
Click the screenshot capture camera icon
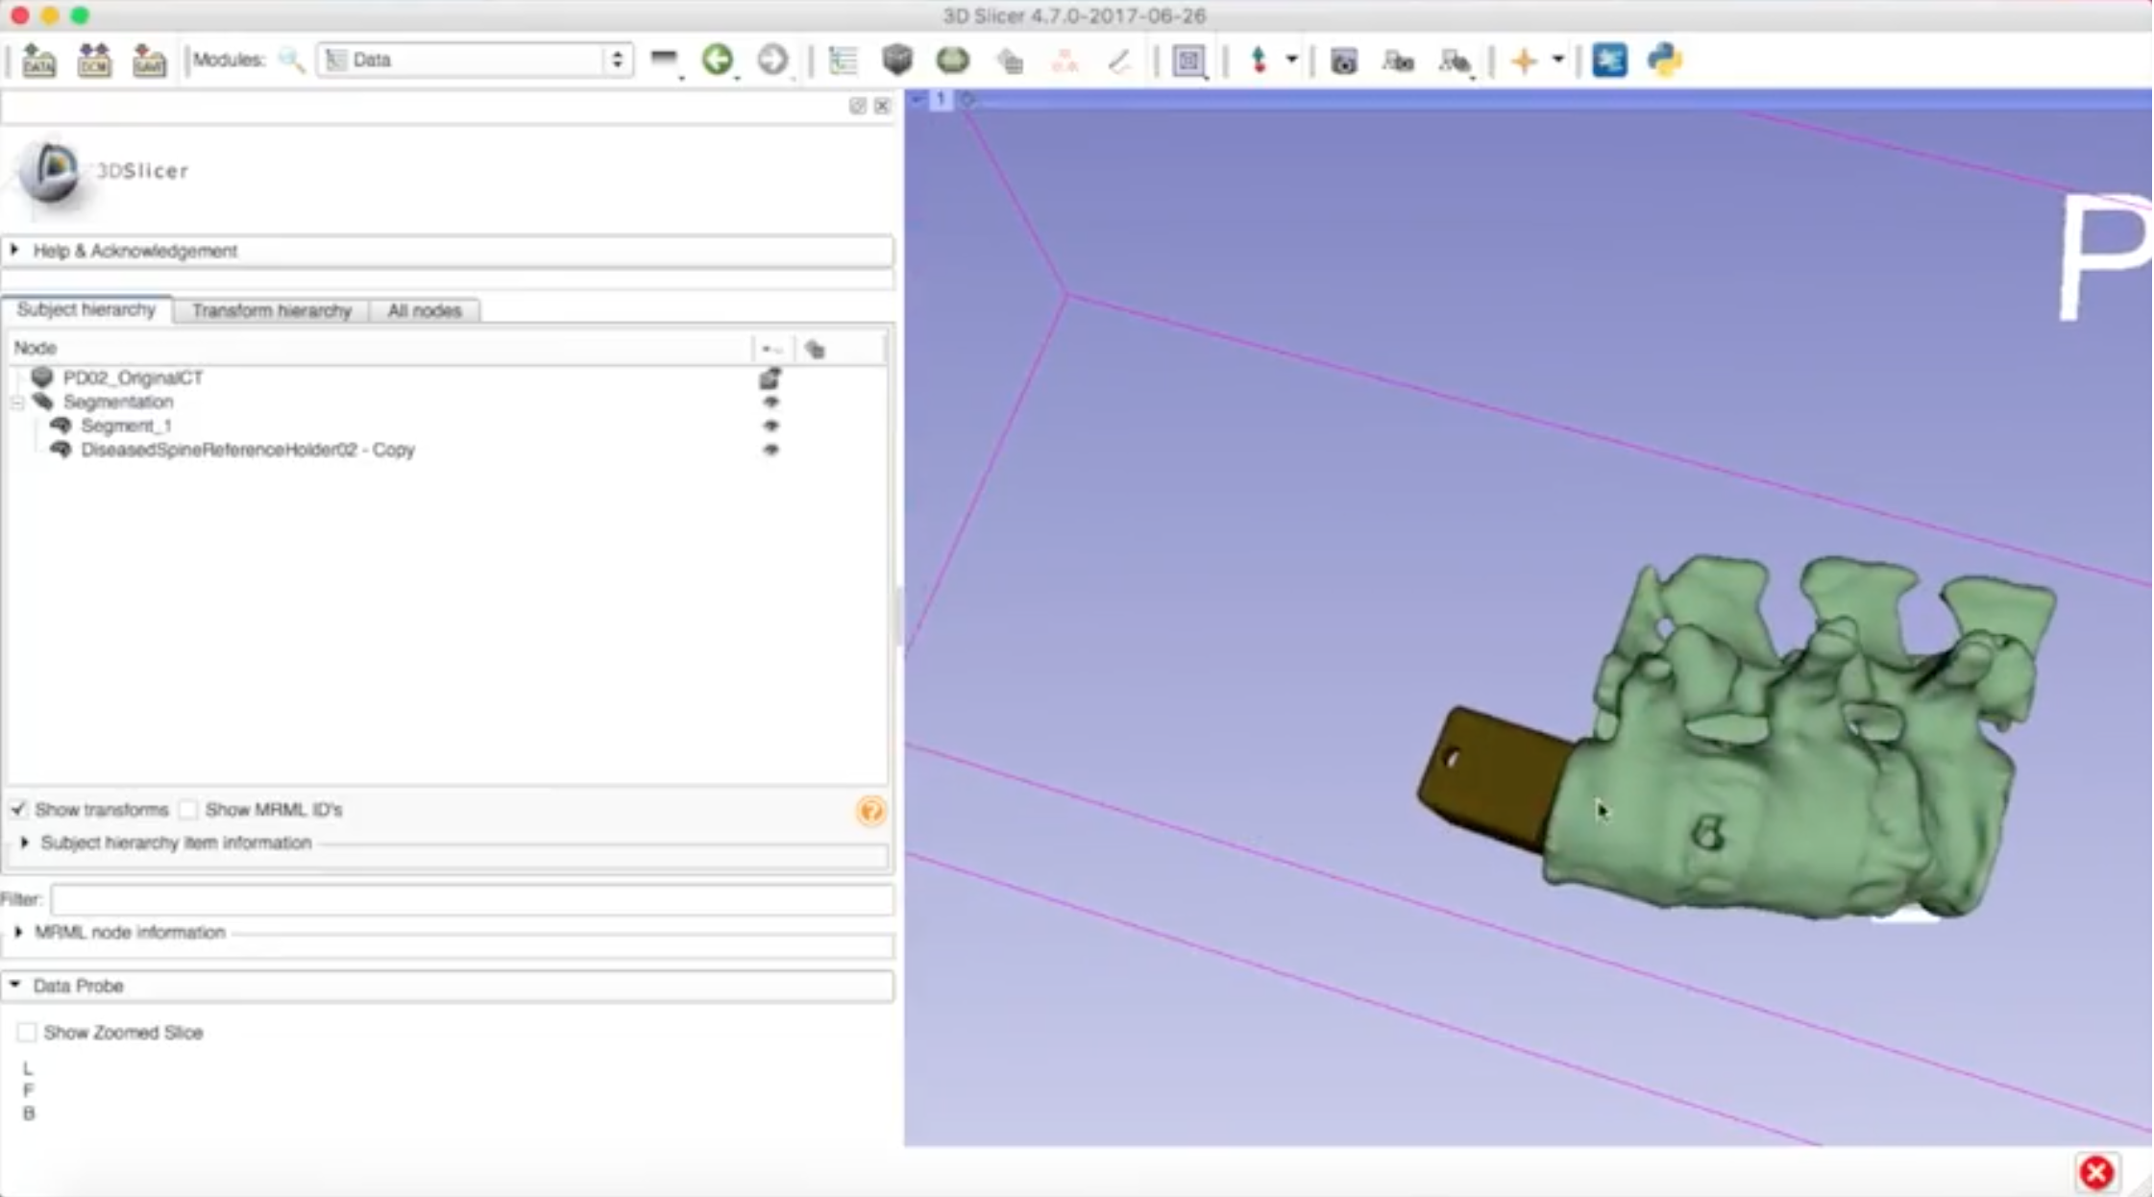[x=1343, y=61]
